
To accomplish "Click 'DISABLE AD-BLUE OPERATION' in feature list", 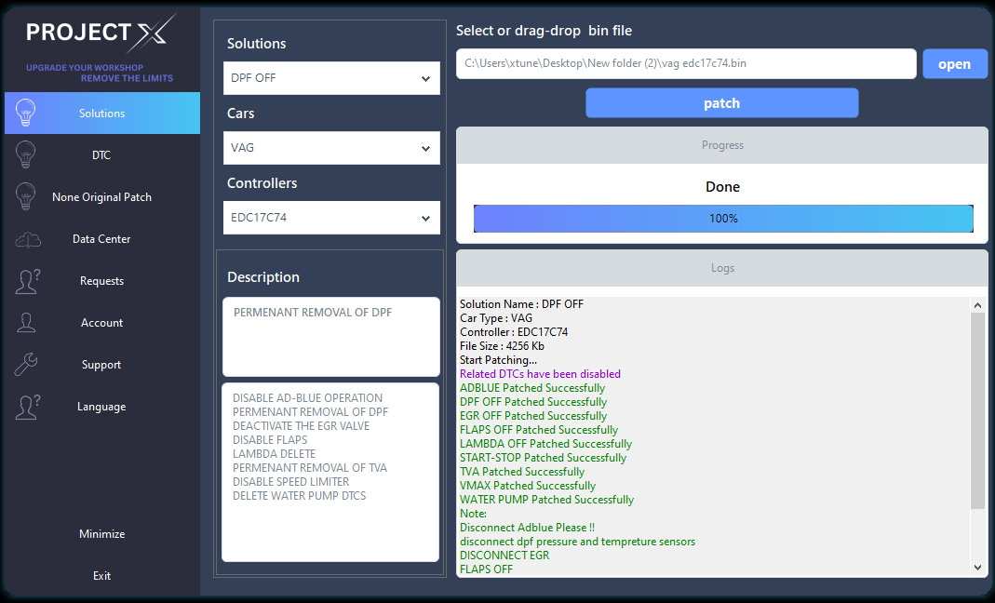I will (x=308, y=398).
